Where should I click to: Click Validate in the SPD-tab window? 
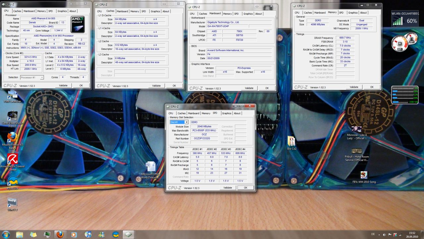pyautogui.click(x=228, y=188)
